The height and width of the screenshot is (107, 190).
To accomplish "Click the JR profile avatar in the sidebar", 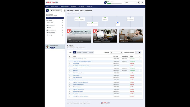I will [x=47, y=11].
